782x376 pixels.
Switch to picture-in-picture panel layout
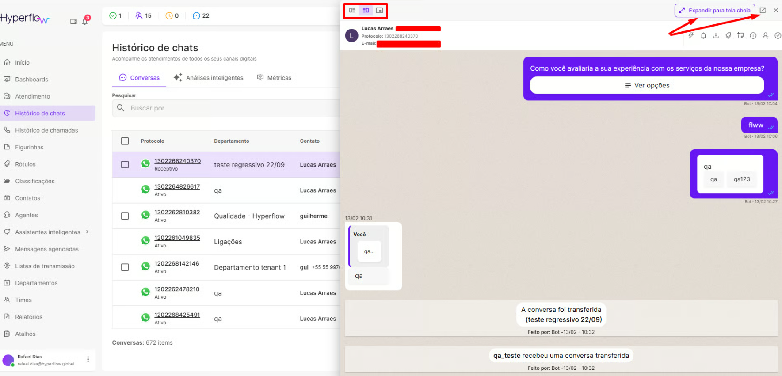click(379, 11)
